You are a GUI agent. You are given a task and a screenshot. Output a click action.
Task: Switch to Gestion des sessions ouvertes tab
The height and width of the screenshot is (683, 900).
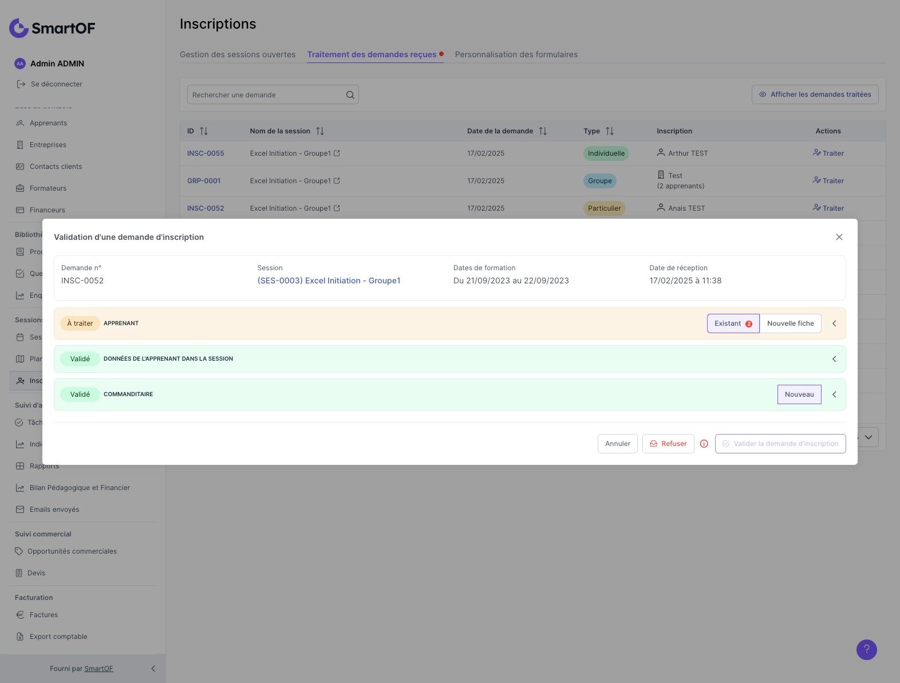tap(238, 54)
